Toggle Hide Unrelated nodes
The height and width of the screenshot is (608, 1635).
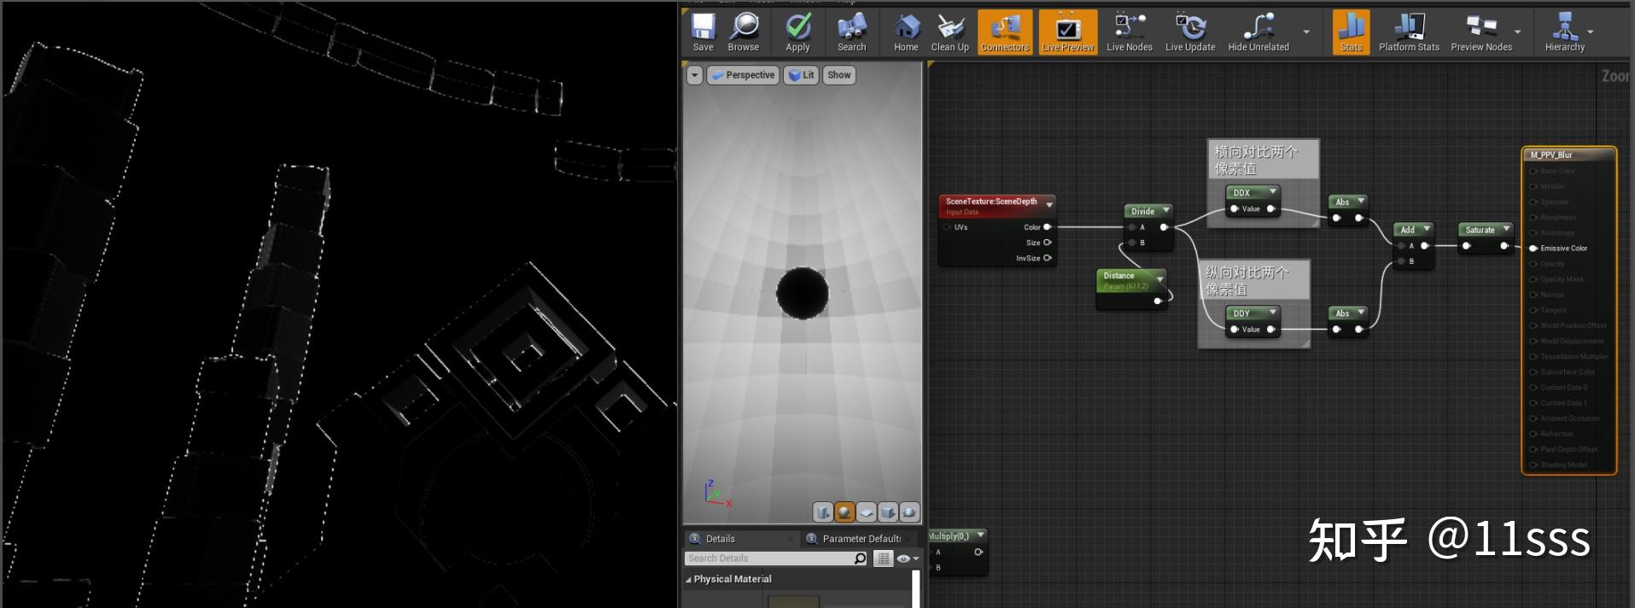point(1258,32)
